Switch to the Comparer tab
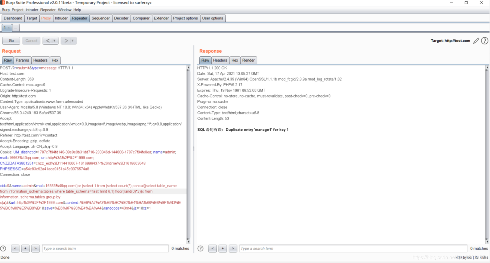 141,18
